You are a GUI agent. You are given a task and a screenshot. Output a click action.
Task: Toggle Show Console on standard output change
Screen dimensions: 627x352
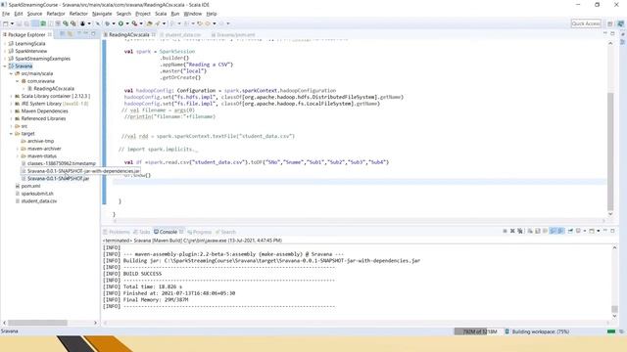(x=553, y=231)
